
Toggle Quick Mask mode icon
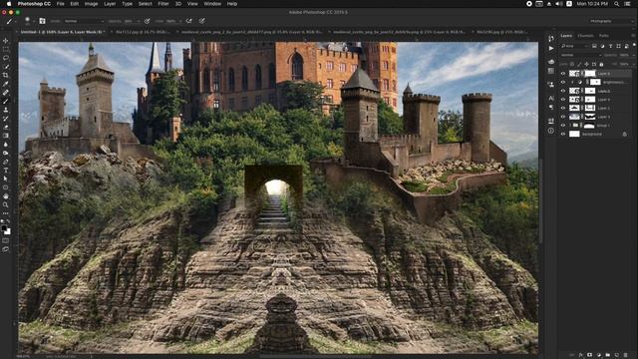[x=6, y=240]
